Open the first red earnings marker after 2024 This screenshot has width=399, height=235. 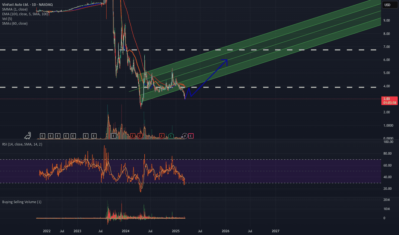tap(133, 136)
